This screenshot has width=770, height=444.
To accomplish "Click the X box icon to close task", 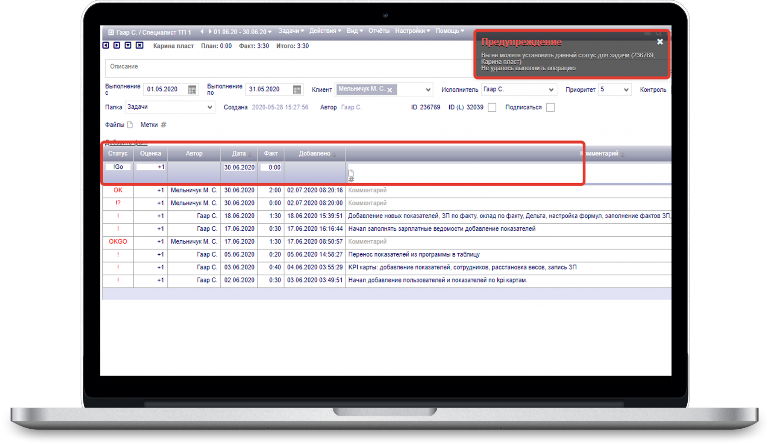I will [139, 45].
